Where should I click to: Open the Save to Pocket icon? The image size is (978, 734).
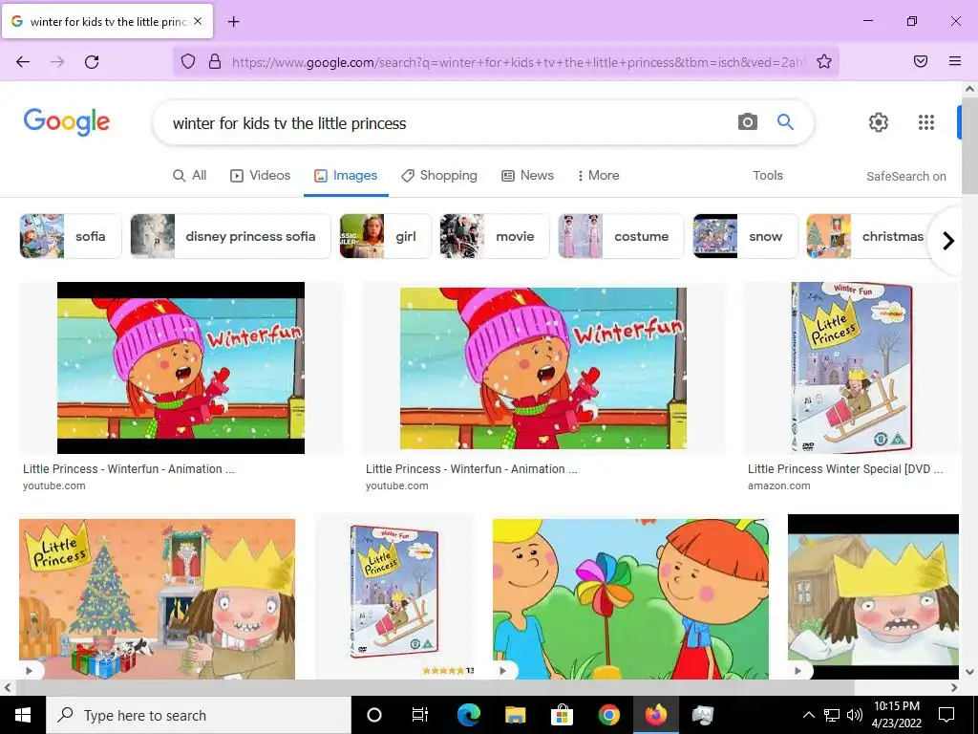[921, 61]
